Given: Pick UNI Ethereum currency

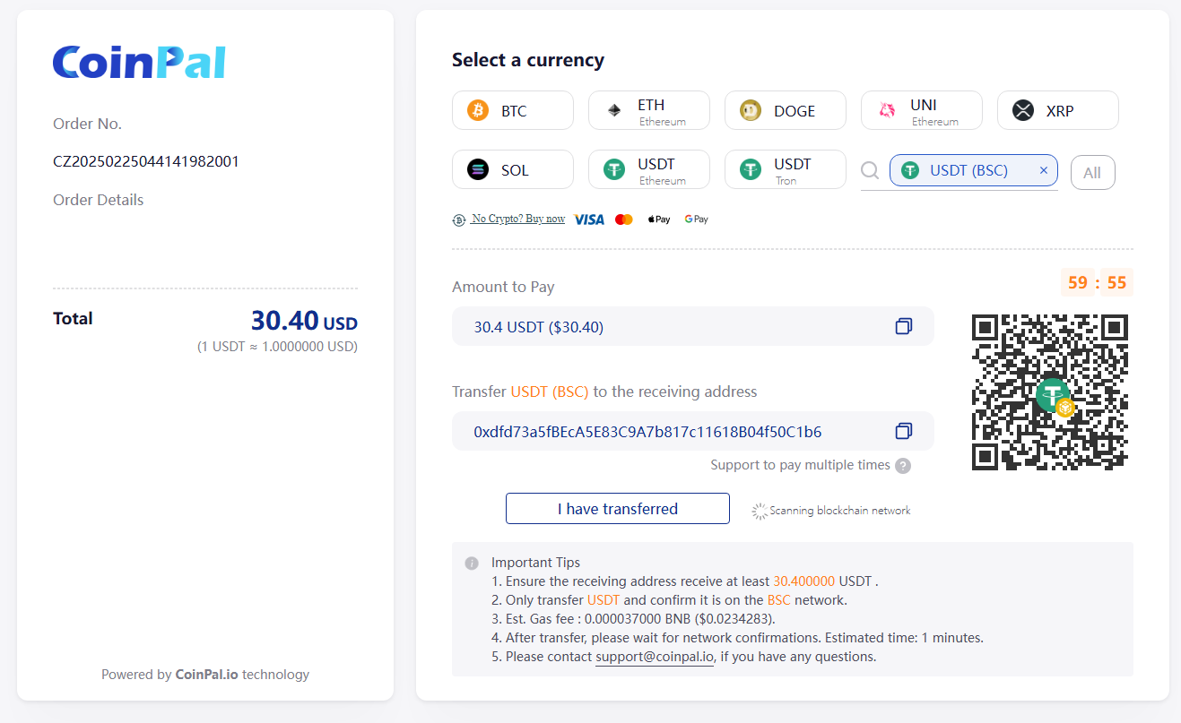Looking at the screenshot, I should point(921,111).
